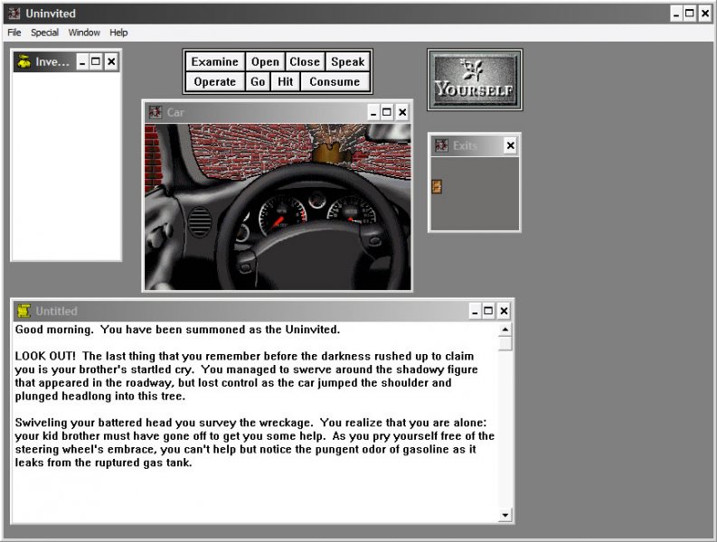Close the main Uninvited window
This screenshot has height=542, width=717.
click(x=705, y=14)
